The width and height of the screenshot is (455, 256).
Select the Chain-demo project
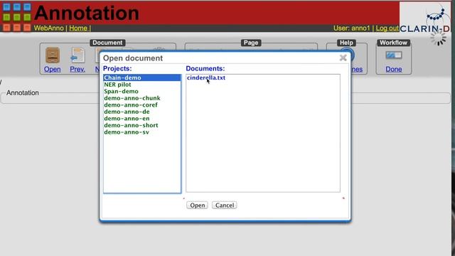142,78
